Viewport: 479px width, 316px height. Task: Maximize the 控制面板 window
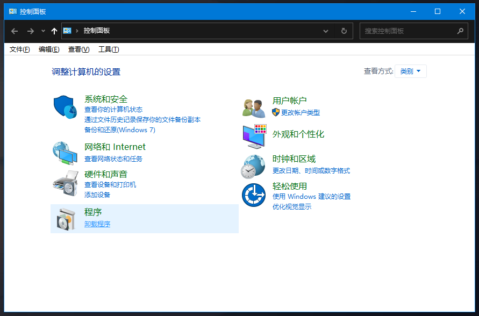click(438, 11)
